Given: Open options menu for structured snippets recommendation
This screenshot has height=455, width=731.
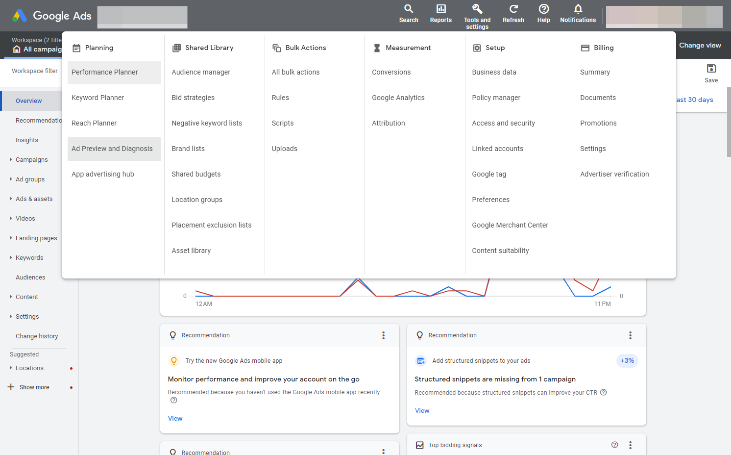Looking at the screenshot, I should point(631,335).
